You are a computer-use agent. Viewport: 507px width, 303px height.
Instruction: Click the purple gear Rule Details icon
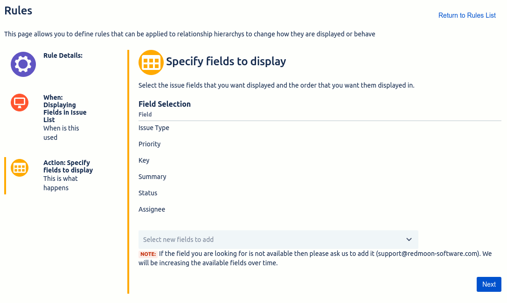23,64
